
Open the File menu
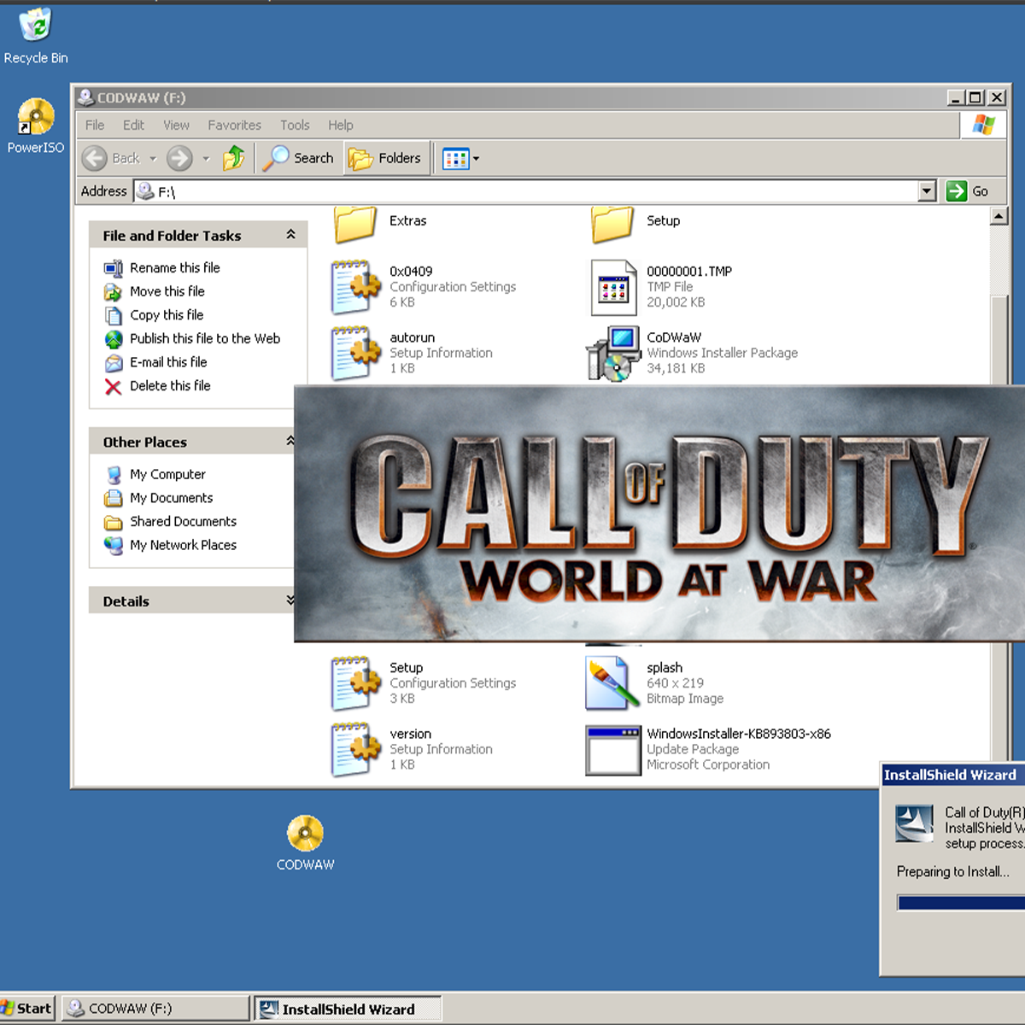click(95, 125)
